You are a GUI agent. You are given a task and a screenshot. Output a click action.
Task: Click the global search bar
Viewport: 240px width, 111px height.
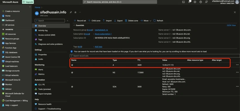click(x=120, y=2)
